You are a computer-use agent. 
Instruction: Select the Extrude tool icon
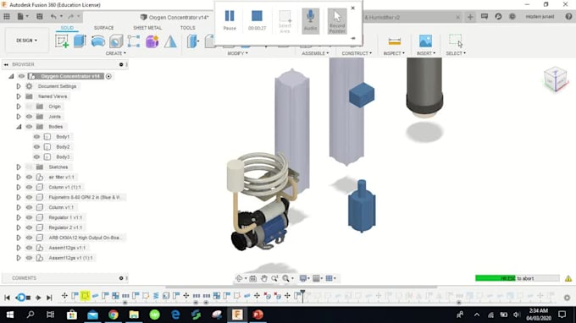pyautogui.click(x=80, y=41)
